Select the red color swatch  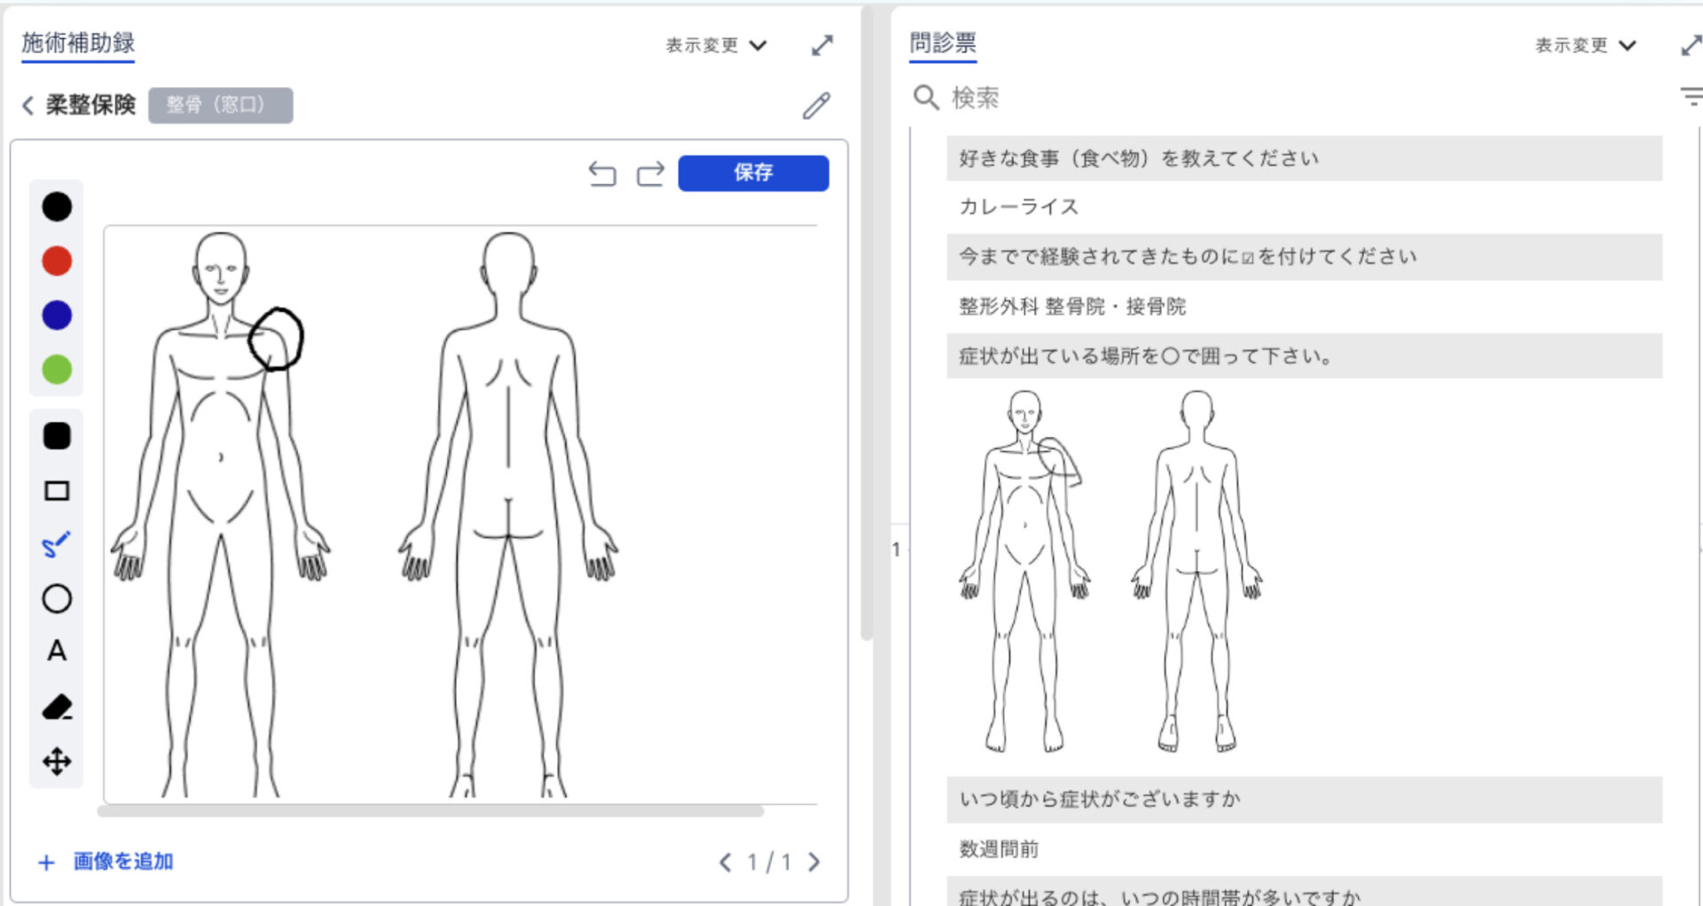(56, 260)
